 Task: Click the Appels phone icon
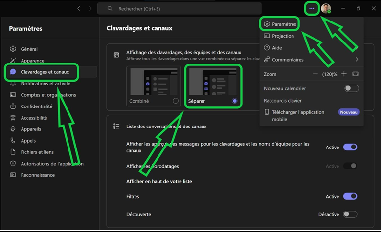coord(13,141)
